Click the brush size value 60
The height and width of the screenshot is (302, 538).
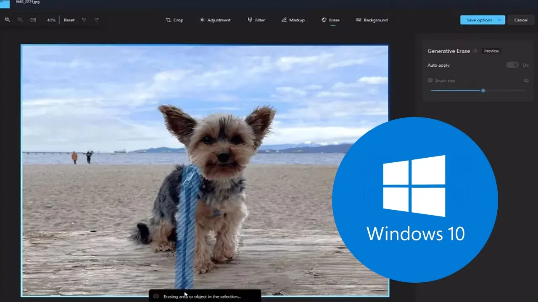tap(526, 81)
